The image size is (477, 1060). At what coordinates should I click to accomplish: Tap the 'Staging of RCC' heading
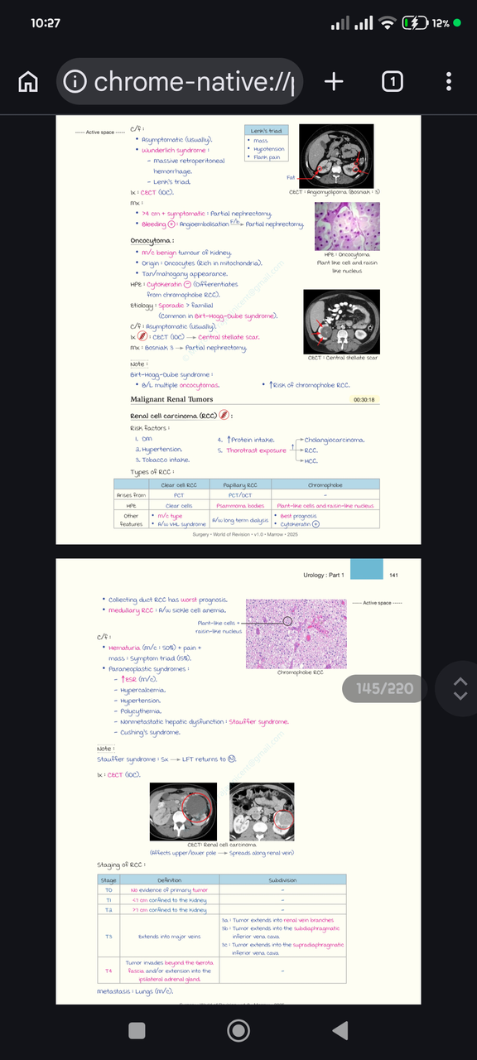(x=121, y=865)
